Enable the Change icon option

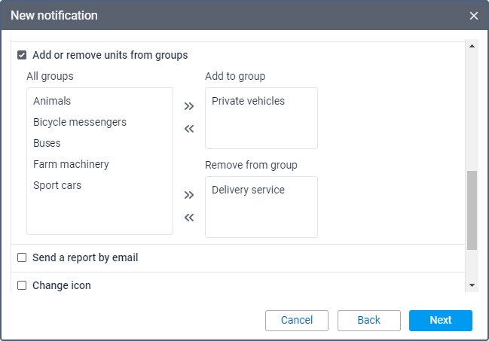tap(22, 285)
